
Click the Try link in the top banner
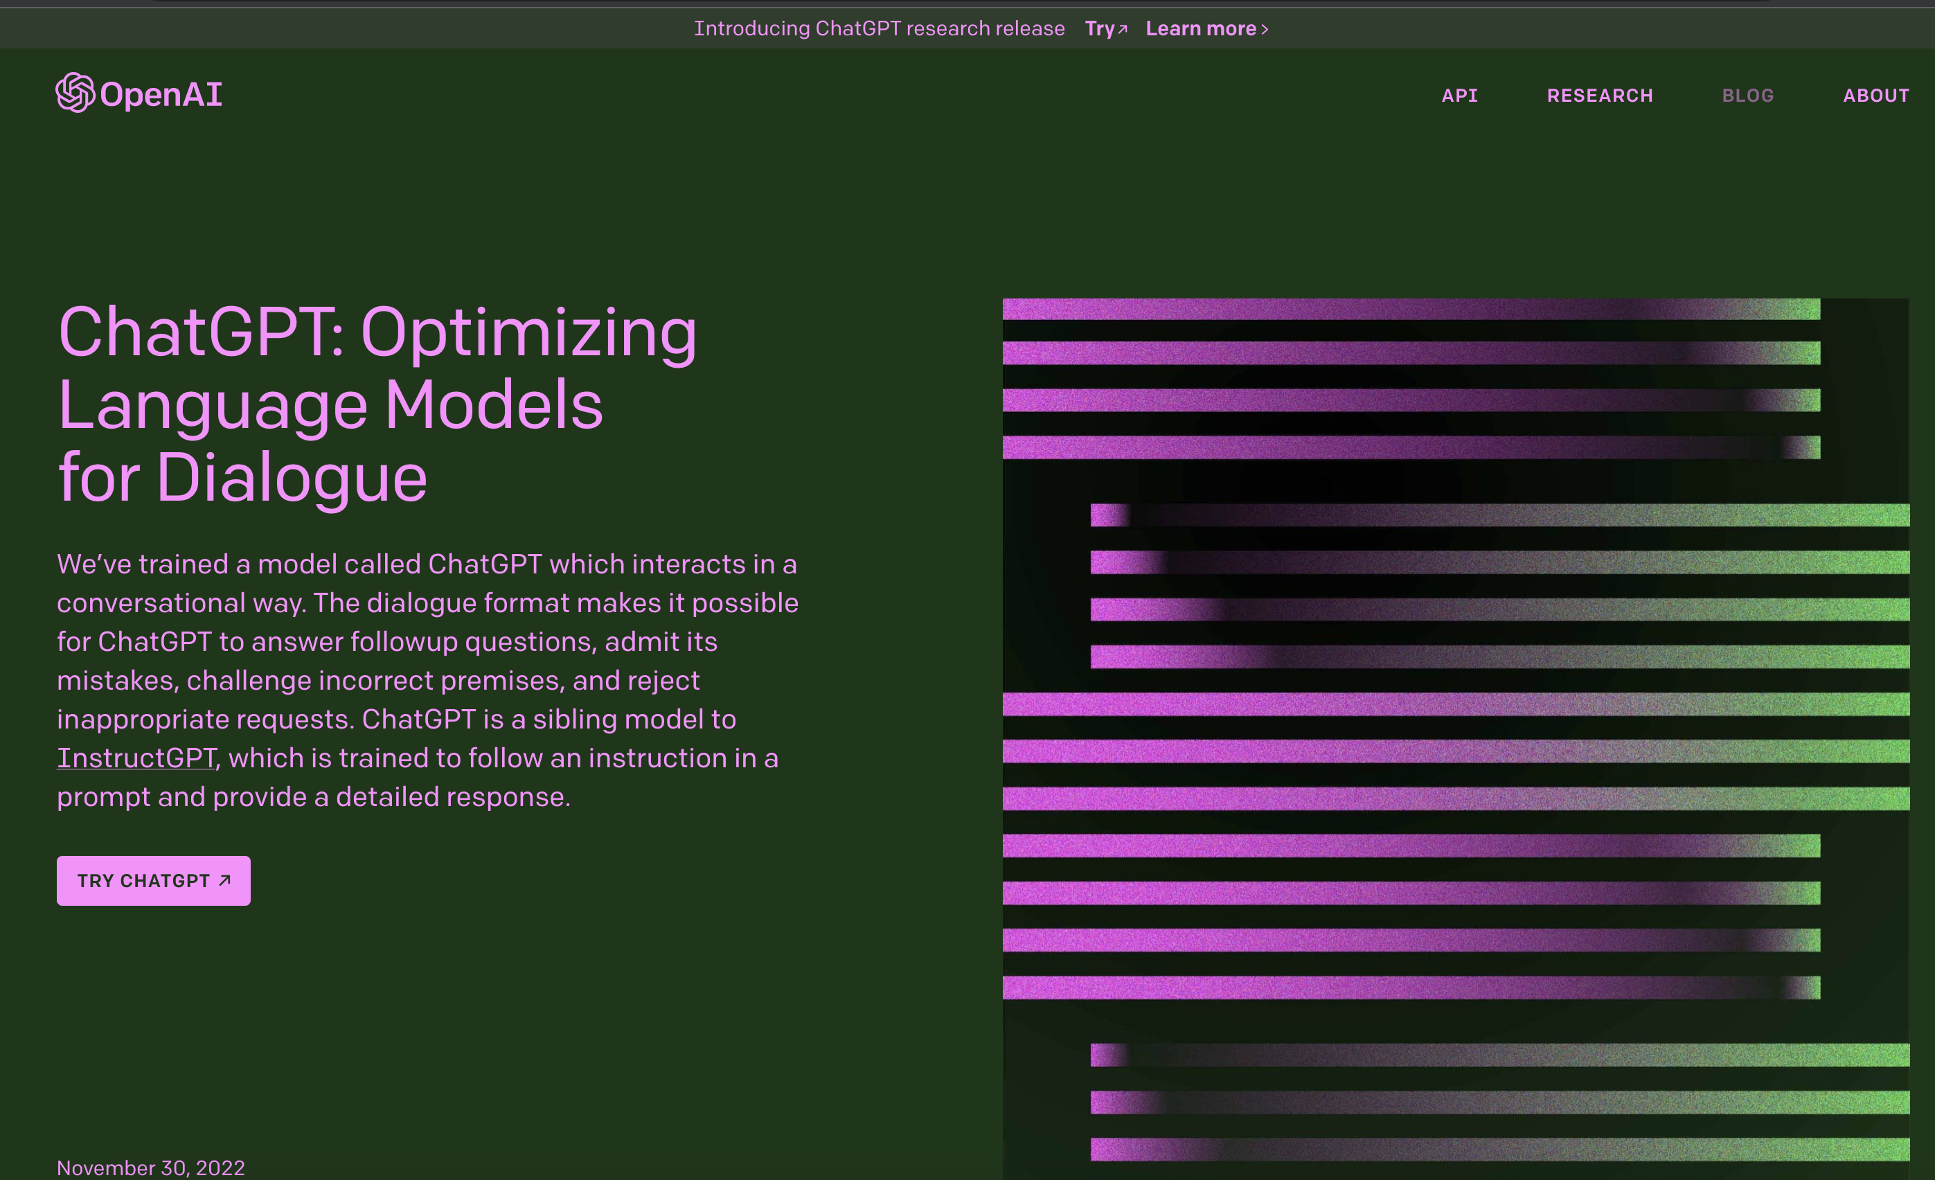(1100, 29)
